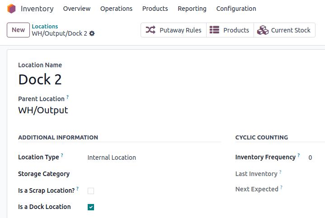
Task: Open the Operations menu
Action: coord(116,9)
